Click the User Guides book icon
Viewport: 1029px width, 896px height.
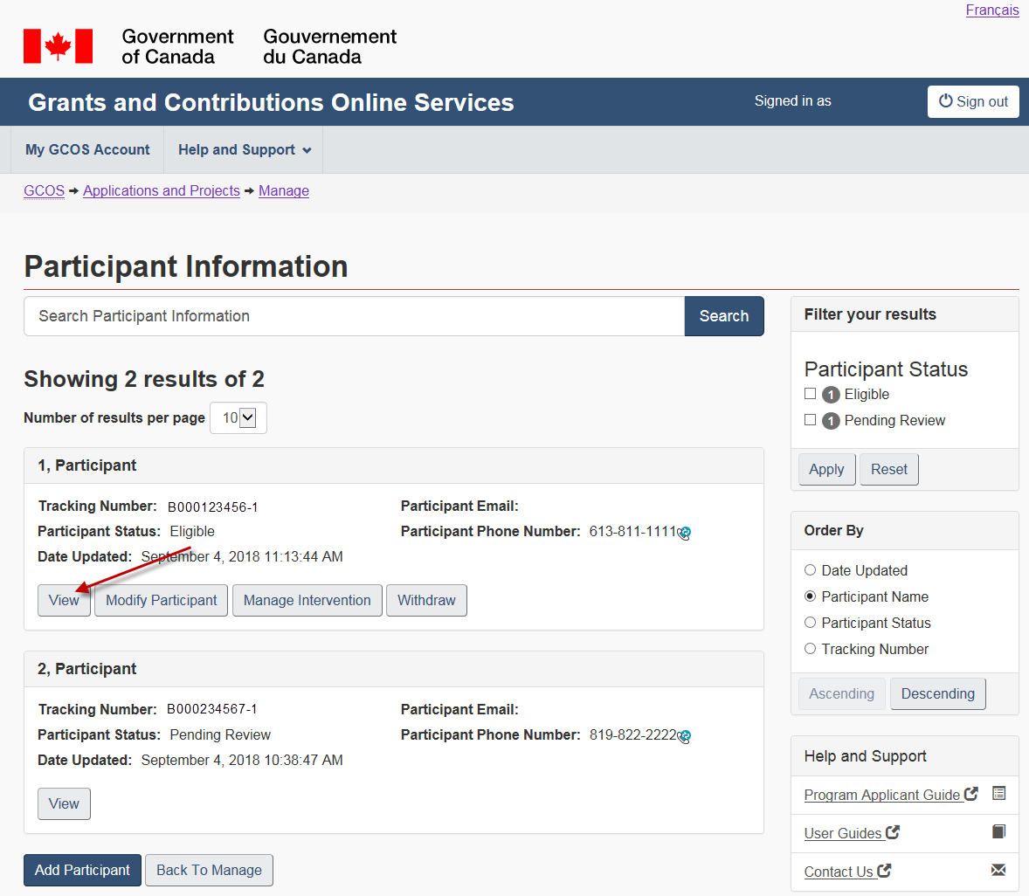[x=998, y=831]
